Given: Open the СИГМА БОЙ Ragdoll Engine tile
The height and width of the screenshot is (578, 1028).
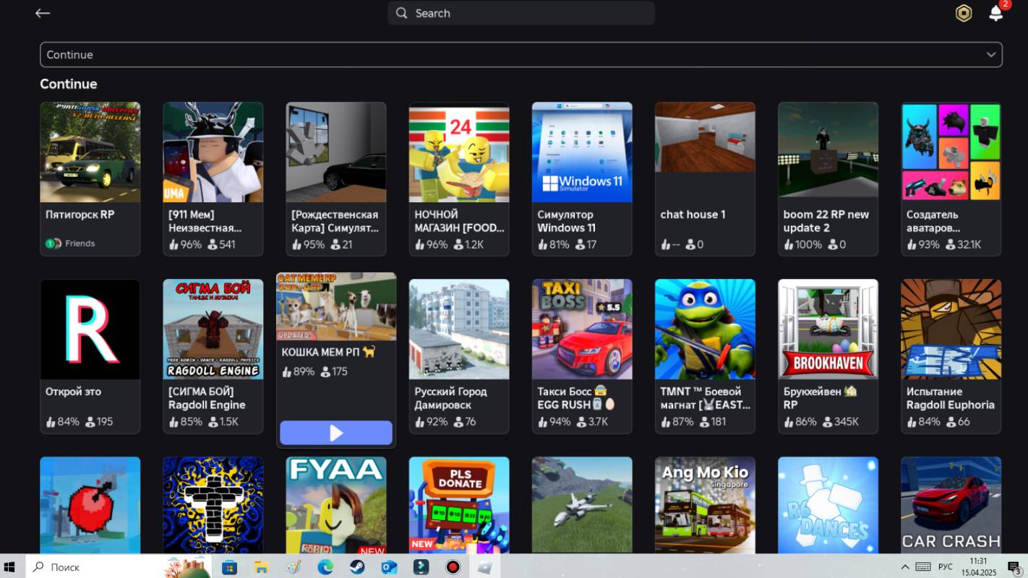Looking at the screenshot, I should tap(213, 356).
